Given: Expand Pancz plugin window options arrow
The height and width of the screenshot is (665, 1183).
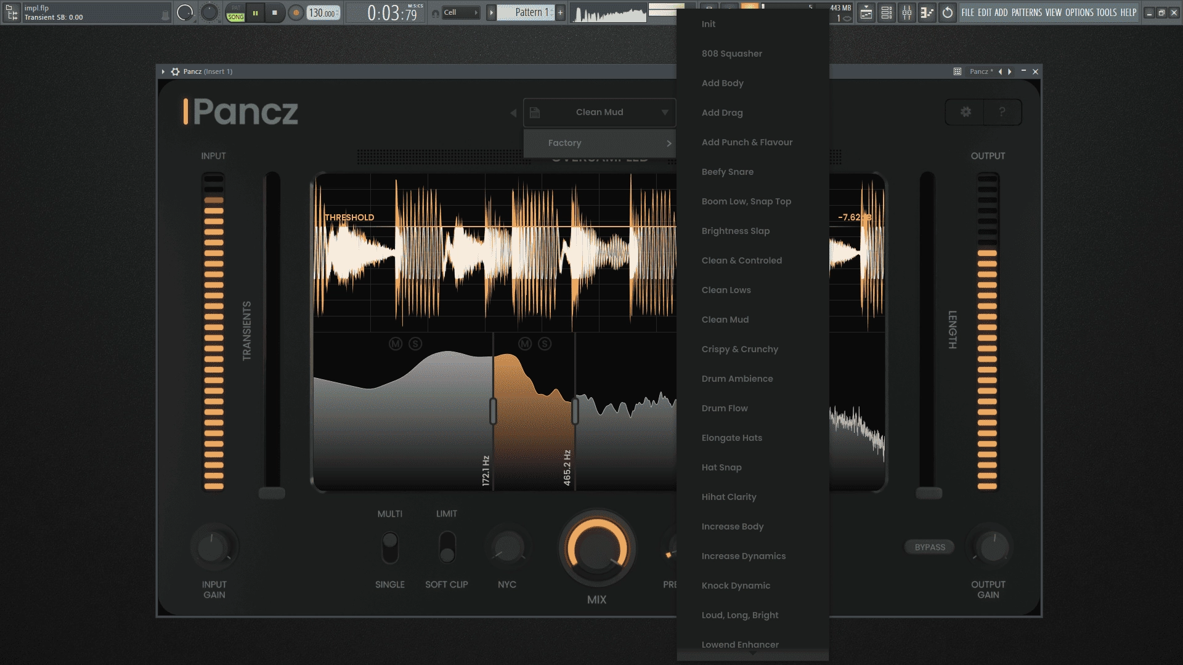Looking at the screenshot, I should [163, 71].
